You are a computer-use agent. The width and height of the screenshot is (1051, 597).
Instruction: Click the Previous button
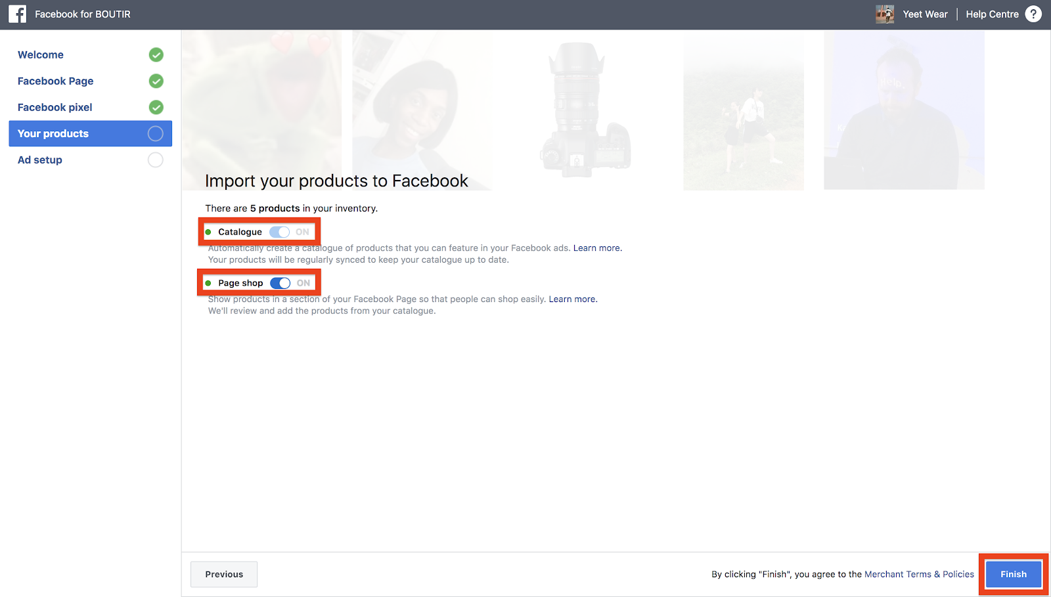[x=224, y=574]
